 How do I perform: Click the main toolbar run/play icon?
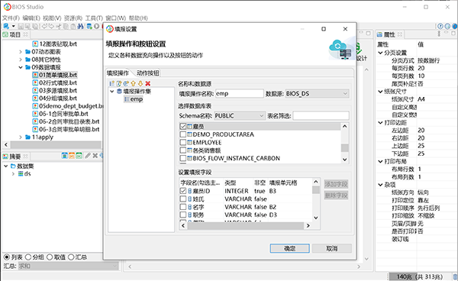pyautogui.click(x=96, y=26)
